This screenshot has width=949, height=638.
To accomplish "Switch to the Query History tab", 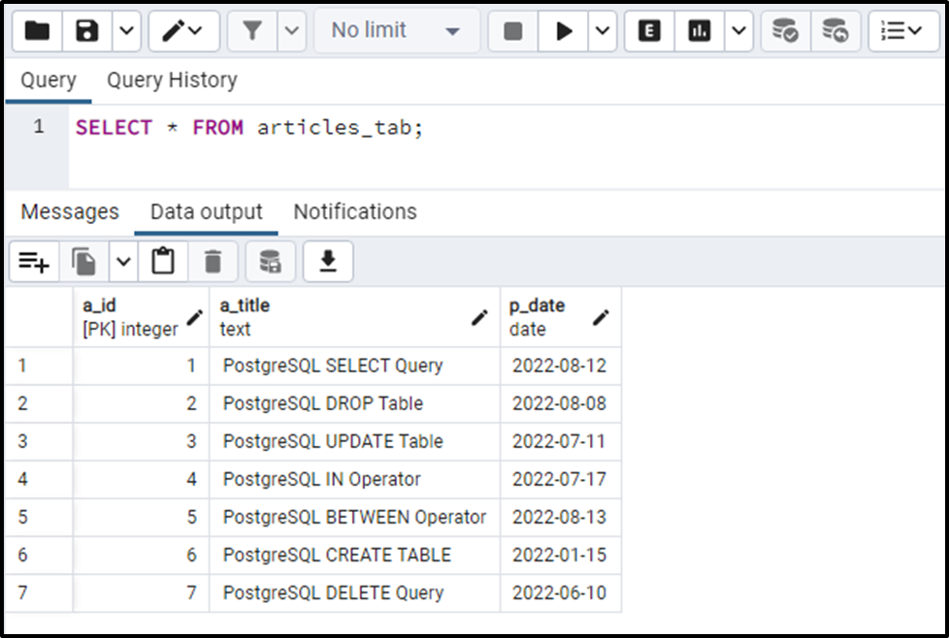I will 171,80.
